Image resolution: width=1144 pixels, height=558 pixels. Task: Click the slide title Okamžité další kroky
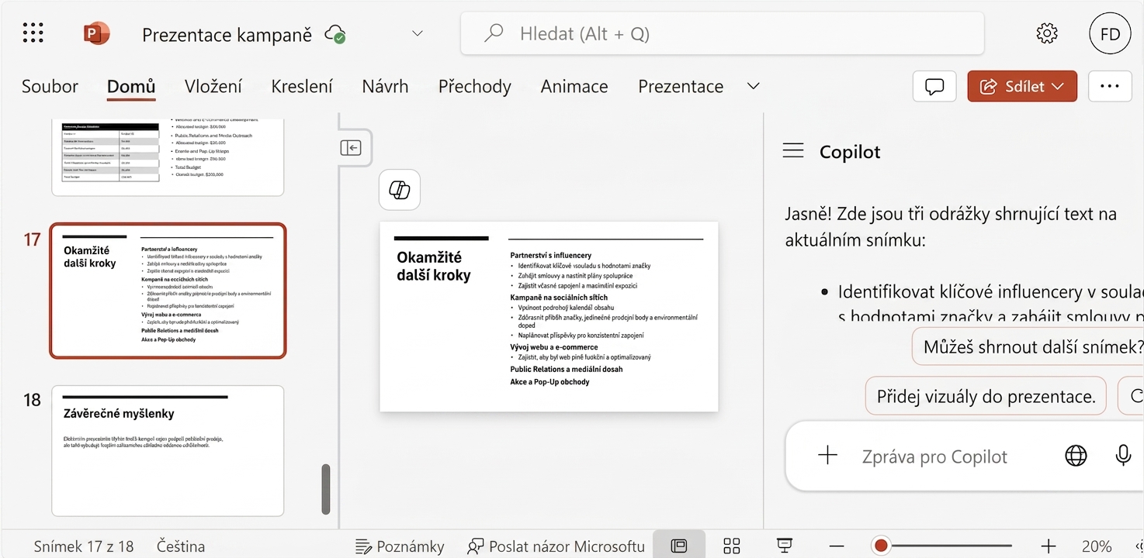coord(434,266)
